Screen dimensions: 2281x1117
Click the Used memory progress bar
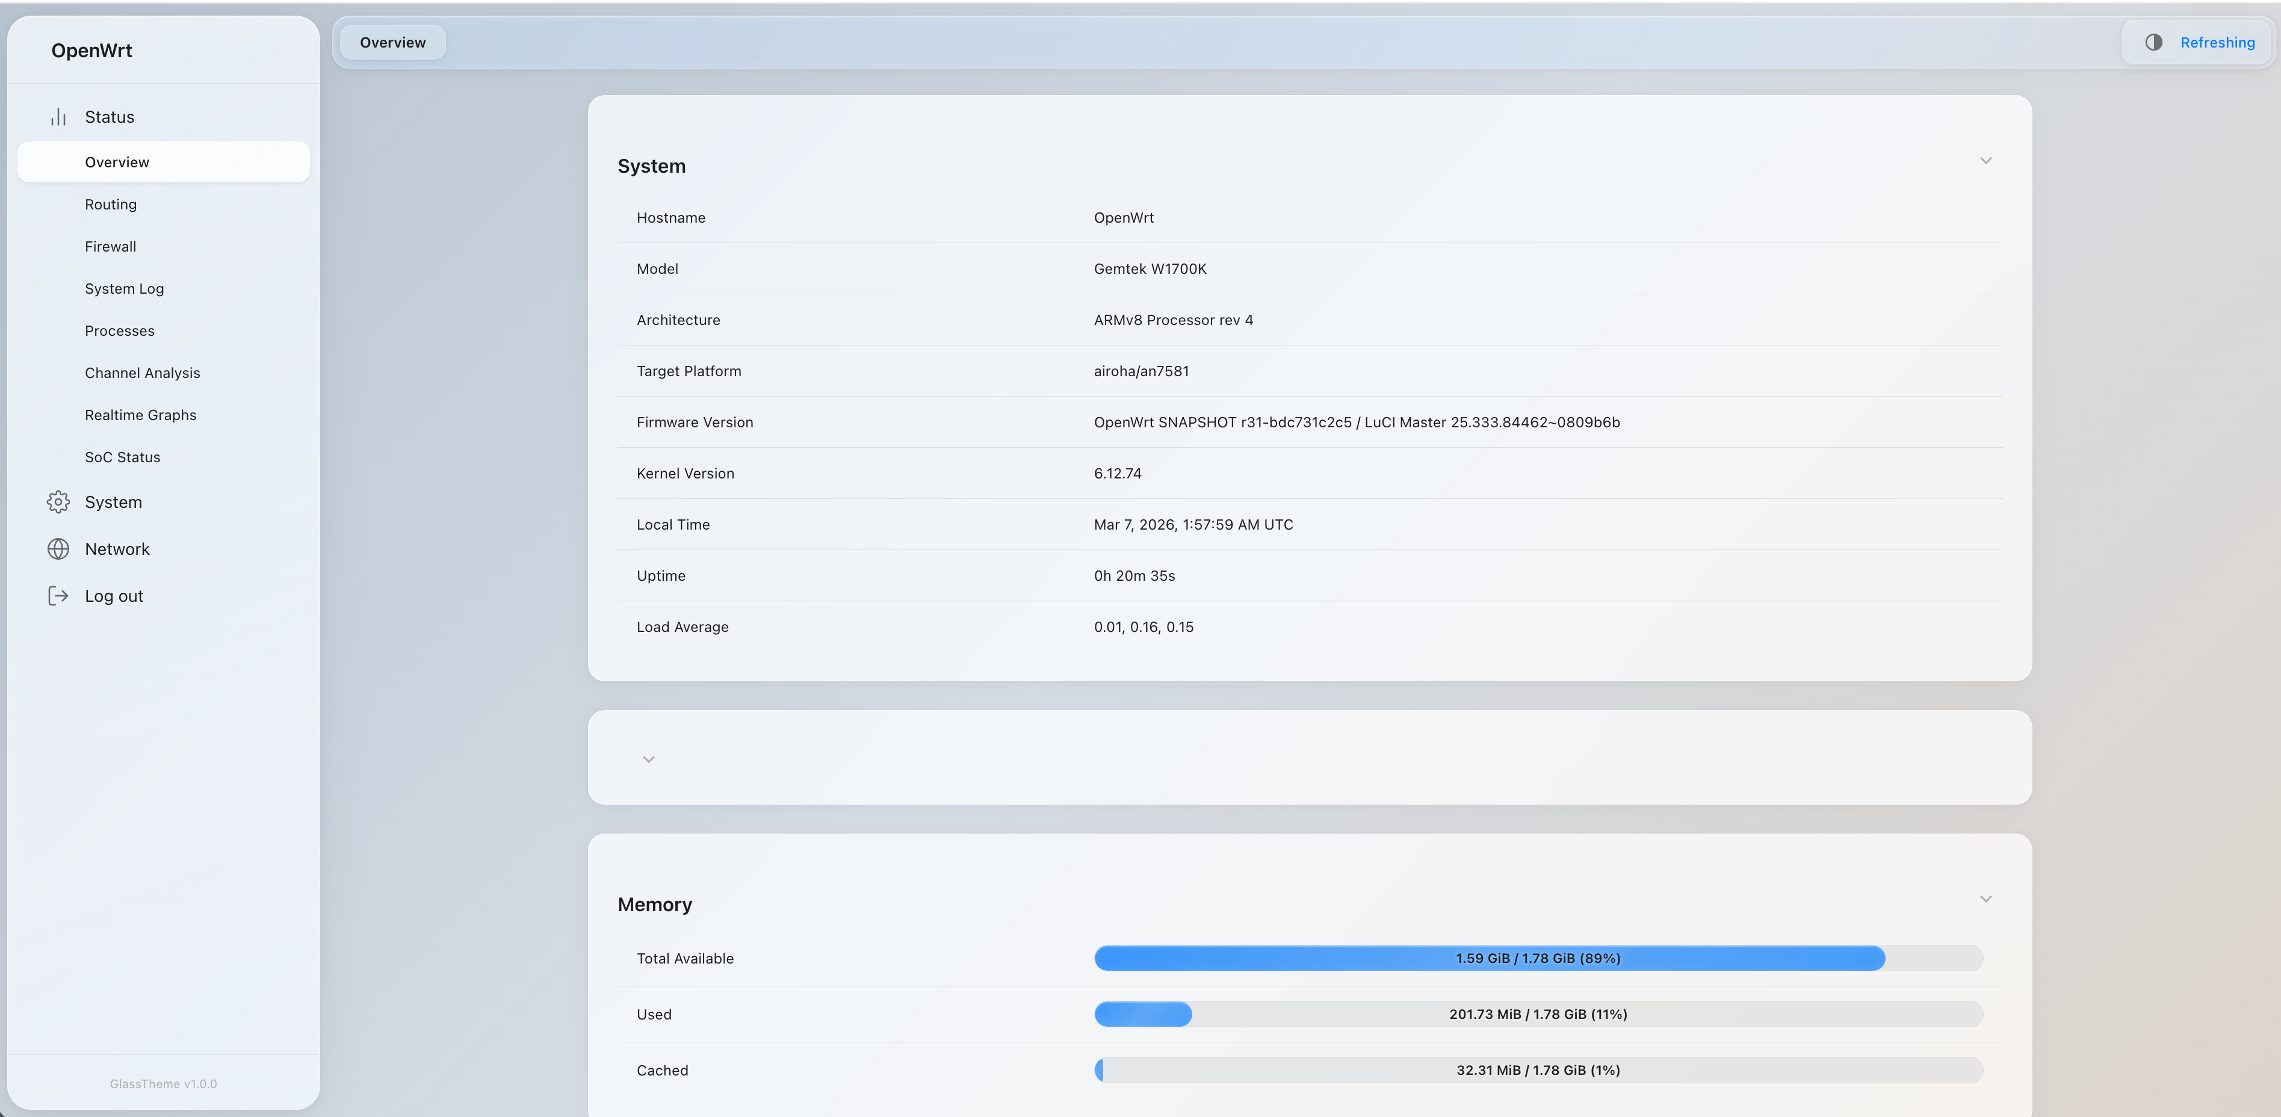[1538, 1014]
